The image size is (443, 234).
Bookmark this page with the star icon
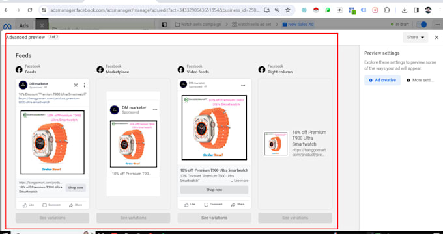pyautogui.click(x=287, y=10)
